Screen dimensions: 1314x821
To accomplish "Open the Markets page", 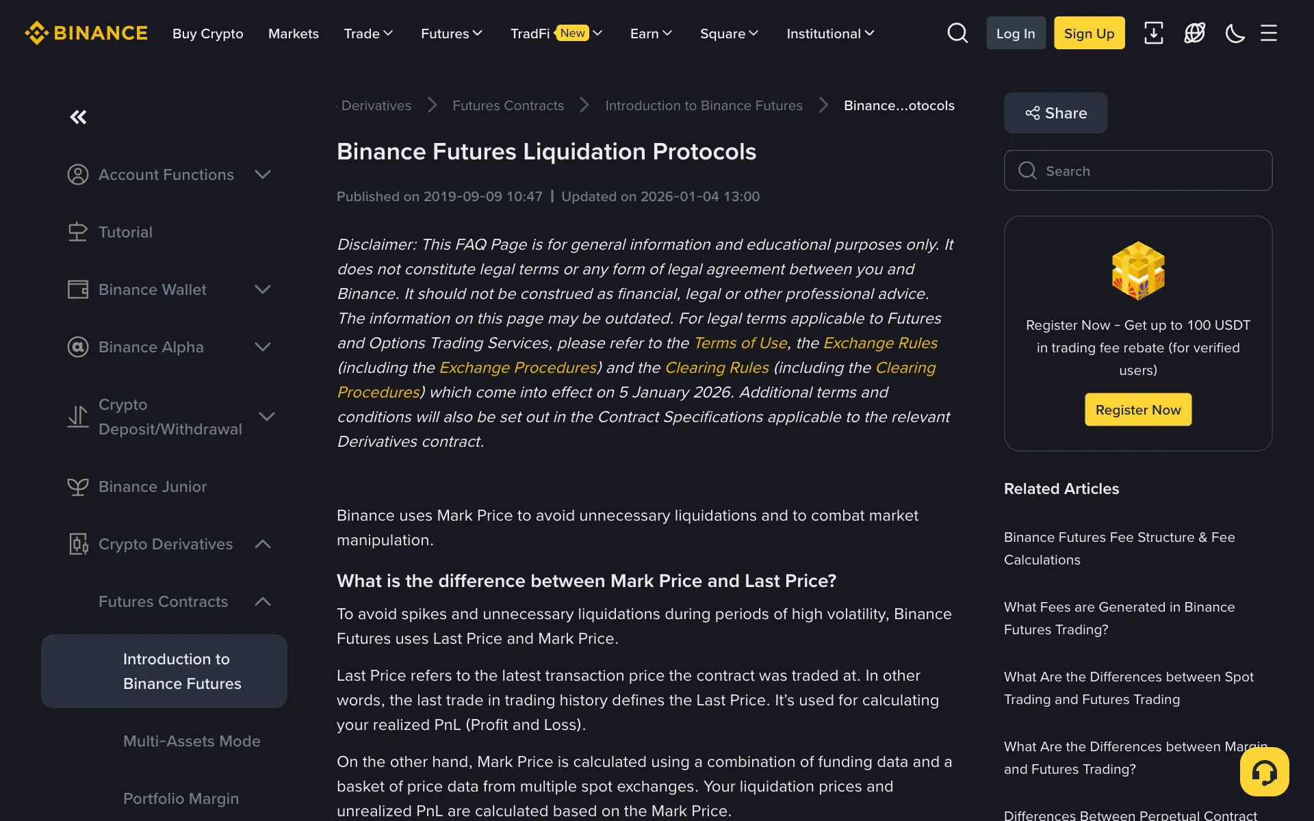I will (x=294, y=34).
